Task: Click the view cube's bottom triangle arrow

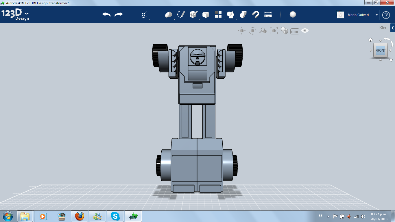Action: coord(381,60)
